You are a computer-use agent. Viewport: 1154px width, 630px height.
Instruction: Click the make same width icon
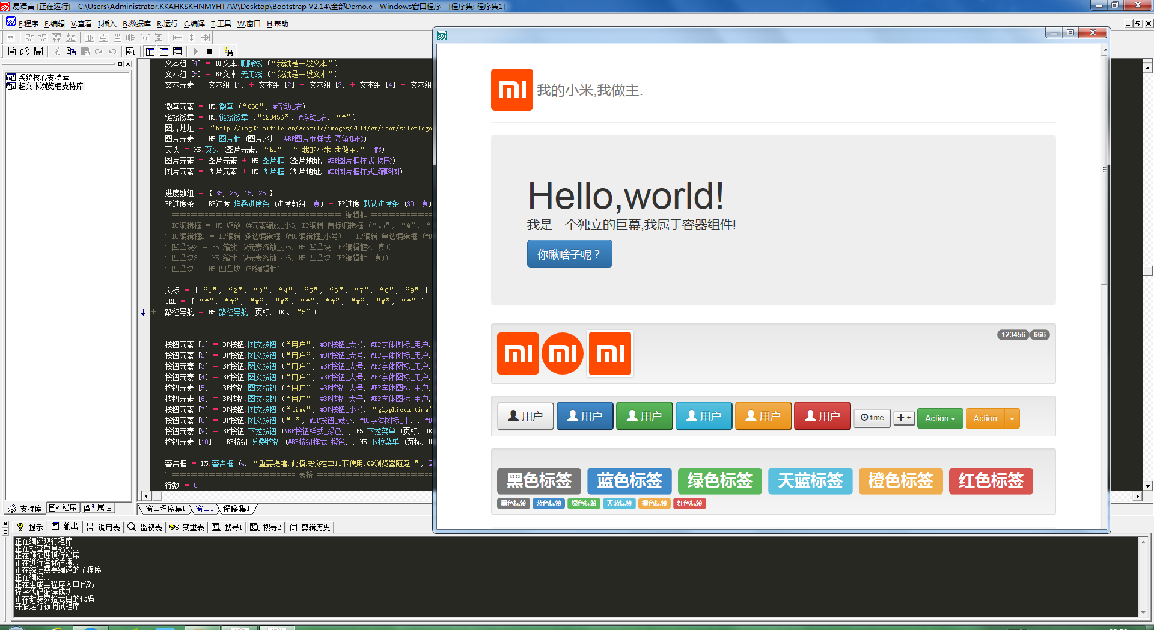[177, 38]
